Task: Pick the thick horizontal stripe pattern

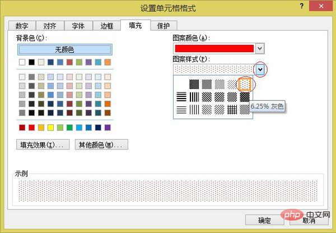Action: (x=181, y=97)
